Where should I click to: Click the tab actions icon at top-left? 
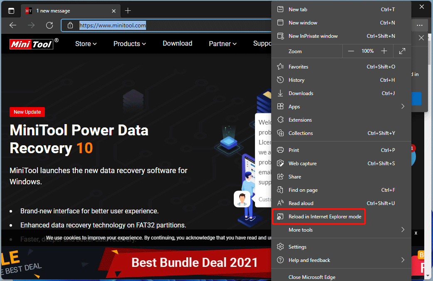click(11, 10)
